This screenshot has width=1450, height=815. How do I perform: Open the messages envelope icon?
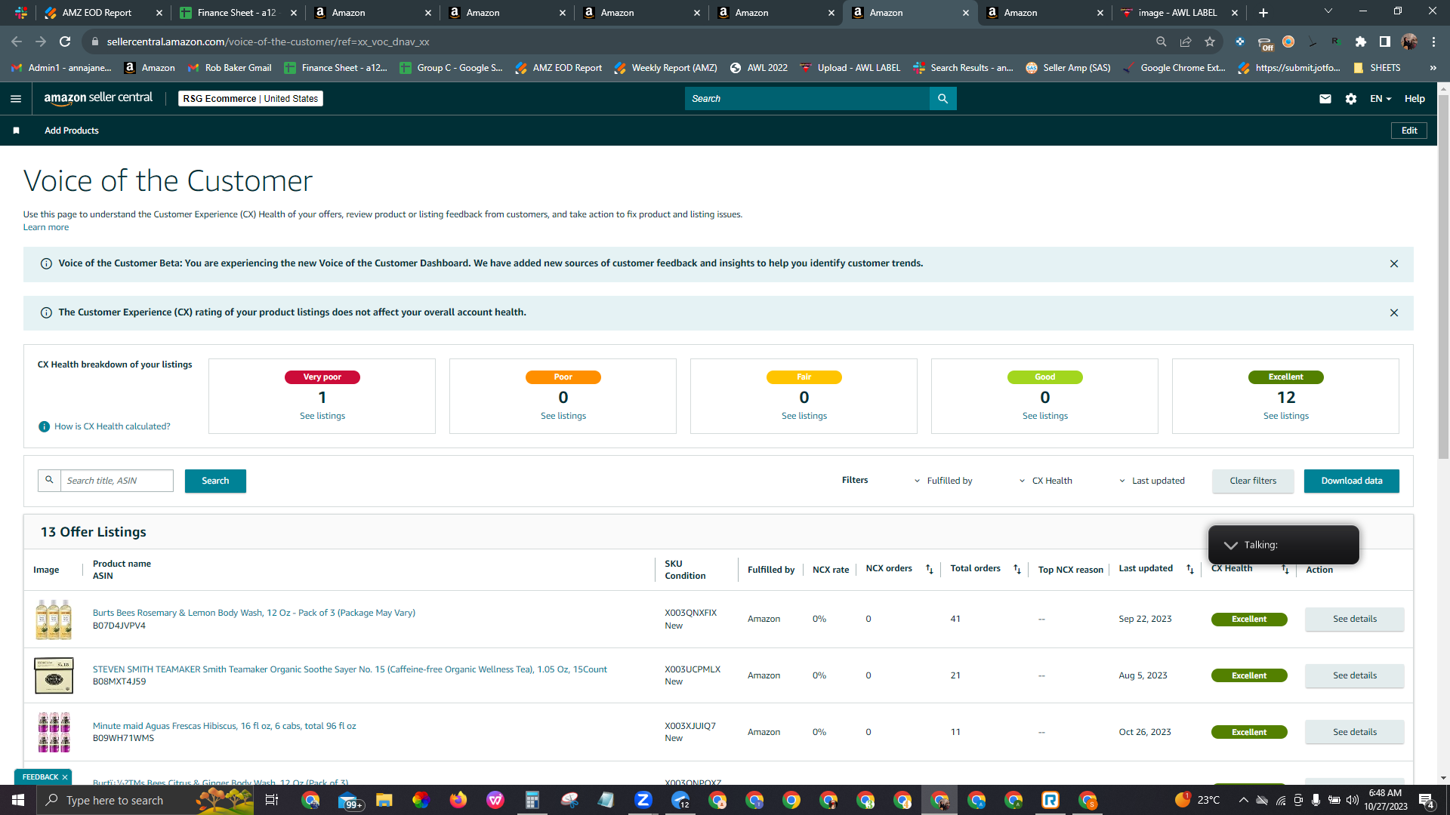[1325, 99]
